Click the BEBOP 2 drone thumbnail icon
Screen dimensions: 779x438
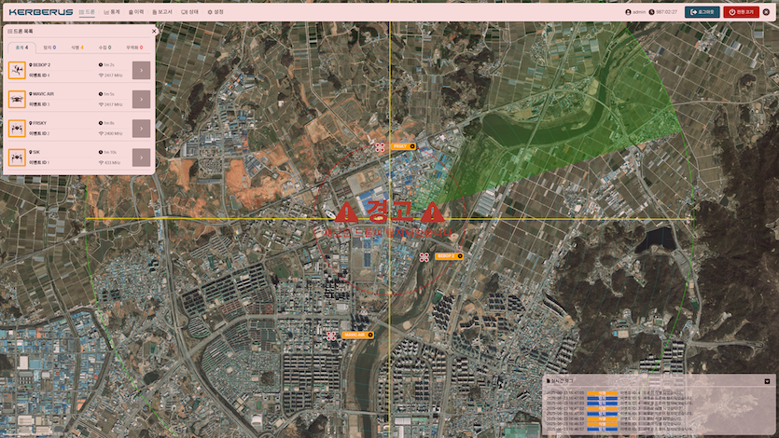(16, 70)
